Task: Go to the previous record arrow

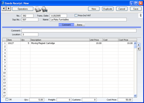Action: (x=4, y=9)
